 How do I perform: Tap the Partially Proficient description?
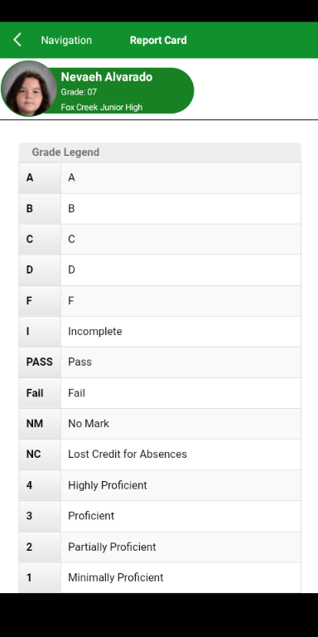tap(112, 547)
